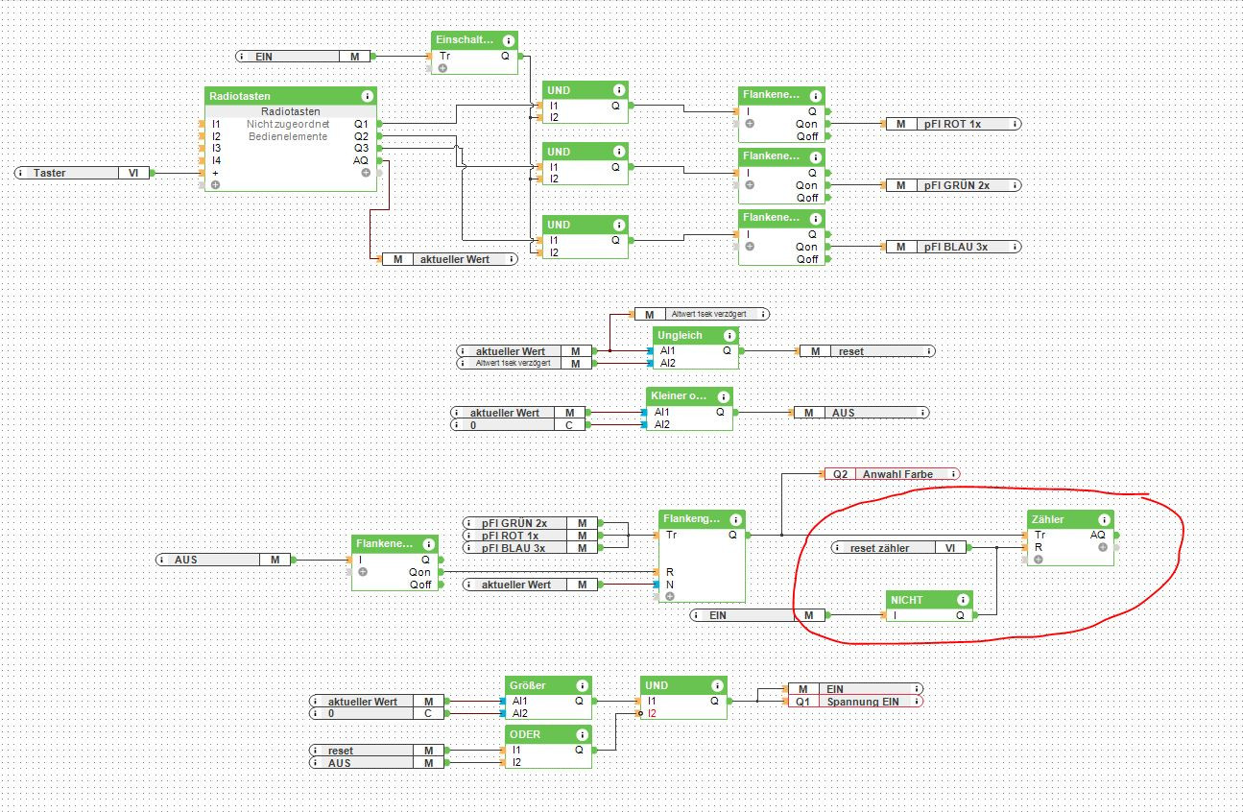Click the Nicht zugeordnet text in Radiotasten block
This screenshot has width=1243, height=812.
(x=288, y=124)
